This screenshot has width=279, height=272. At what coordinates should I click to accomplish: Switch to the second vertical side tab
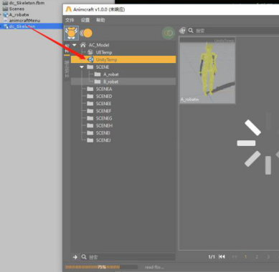(67, 69)
